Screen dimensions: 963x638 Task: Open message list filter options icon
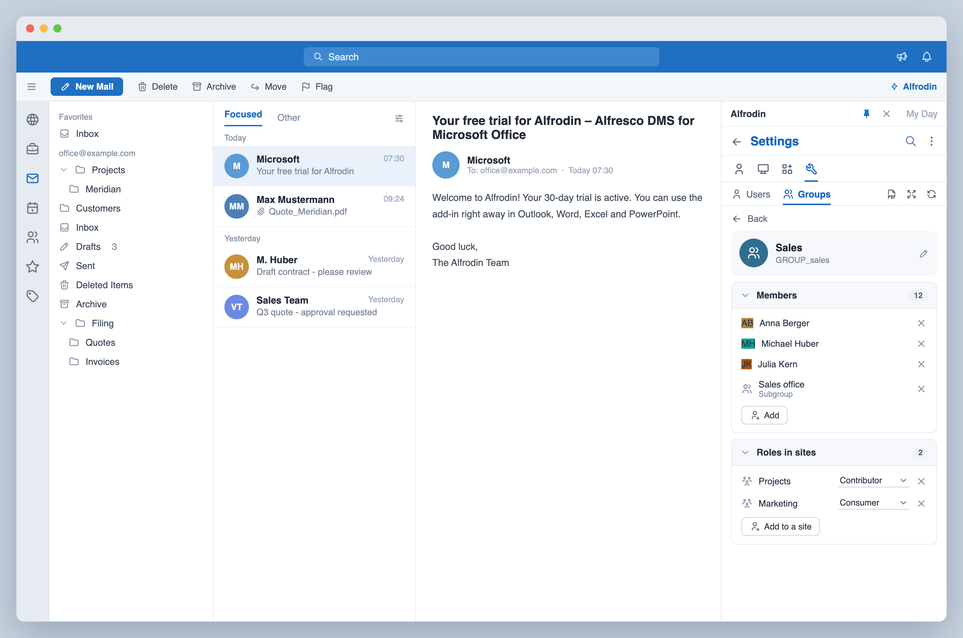pos(399,118)
